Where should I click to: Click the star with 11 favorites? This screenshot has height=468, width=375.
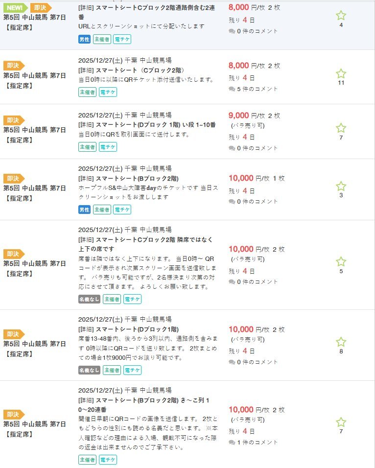341,74
